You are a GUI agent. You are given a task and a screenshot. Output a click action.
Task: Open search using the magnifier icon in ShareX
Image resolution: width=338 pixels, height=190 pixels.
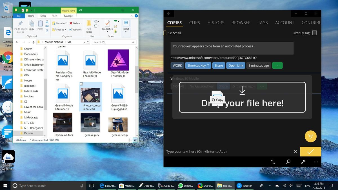(288, 162)
